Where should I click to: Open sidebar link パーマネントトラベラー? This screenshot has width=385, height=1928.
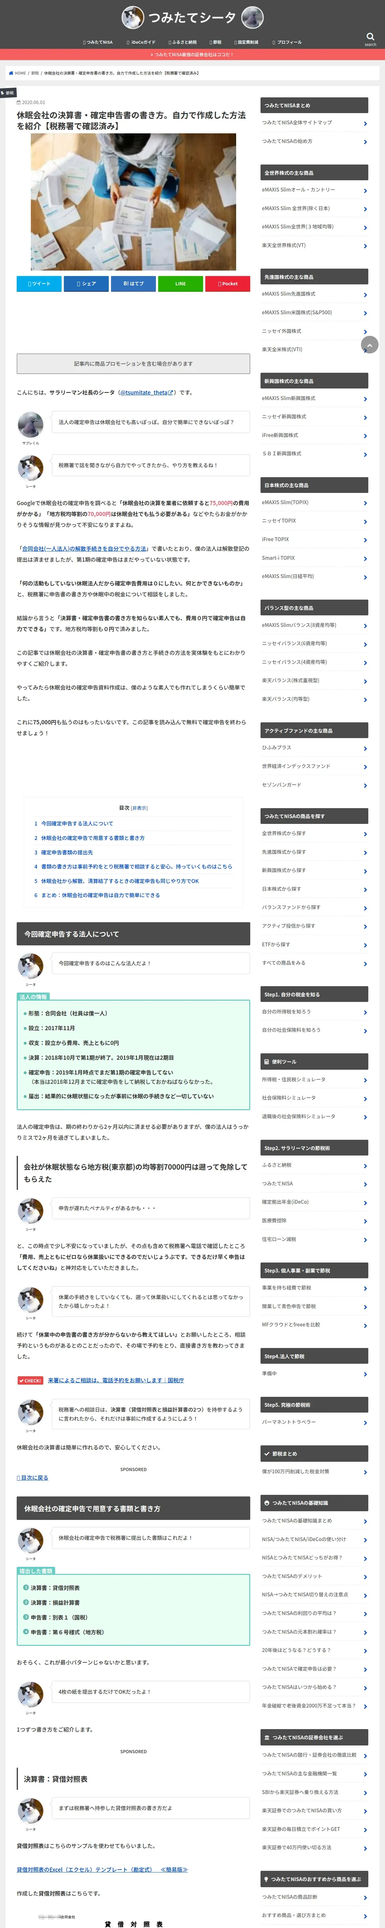(x=288, y=1422)
